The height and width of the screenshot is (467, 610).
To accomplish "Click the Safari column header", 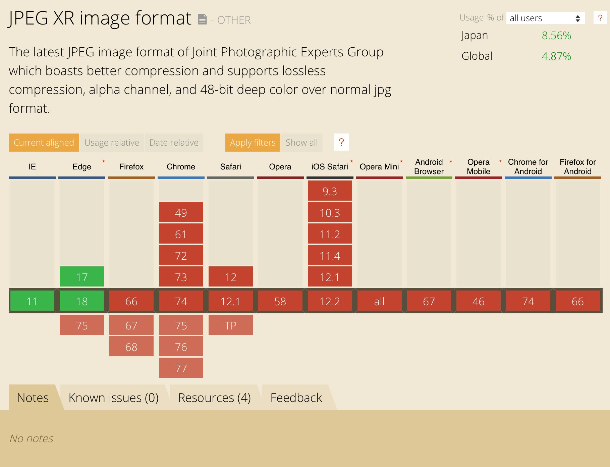I will click(x=231, y=167).
